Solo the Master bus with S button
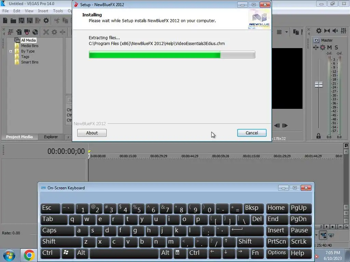 point(336,47)
